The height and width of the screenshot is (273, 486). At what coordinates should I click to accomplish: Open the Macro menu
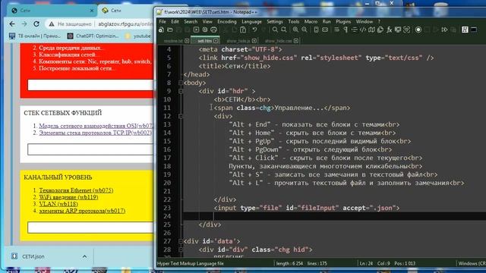(x=311, y=22)
